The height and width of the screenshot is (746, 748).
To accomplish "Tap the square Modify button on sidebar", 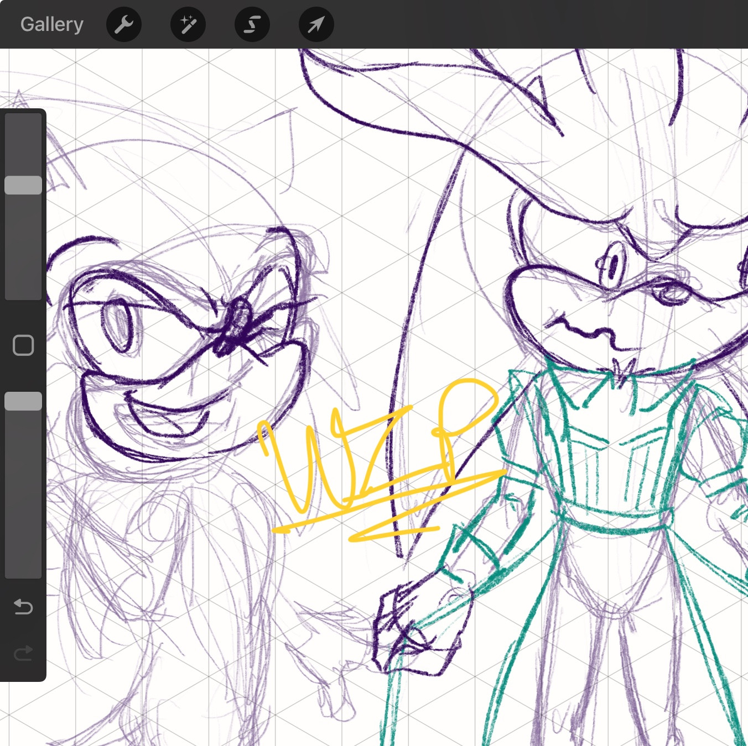I will (23, 345).
